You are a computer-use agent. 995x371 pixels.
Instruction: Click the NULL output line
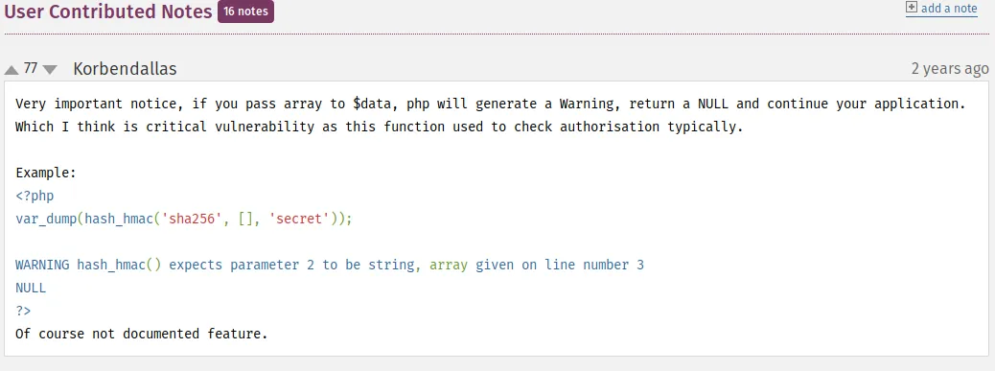[x=31, y=288]
